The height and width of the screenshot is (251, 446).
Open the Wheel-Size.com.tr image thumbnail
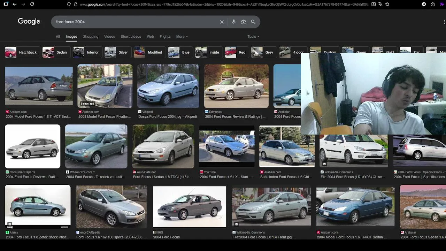96,146
